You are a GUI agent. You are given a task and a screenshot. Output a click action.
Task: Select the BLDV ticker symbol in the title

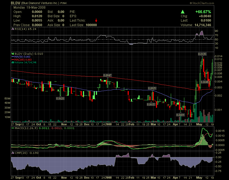coord(15,3)
